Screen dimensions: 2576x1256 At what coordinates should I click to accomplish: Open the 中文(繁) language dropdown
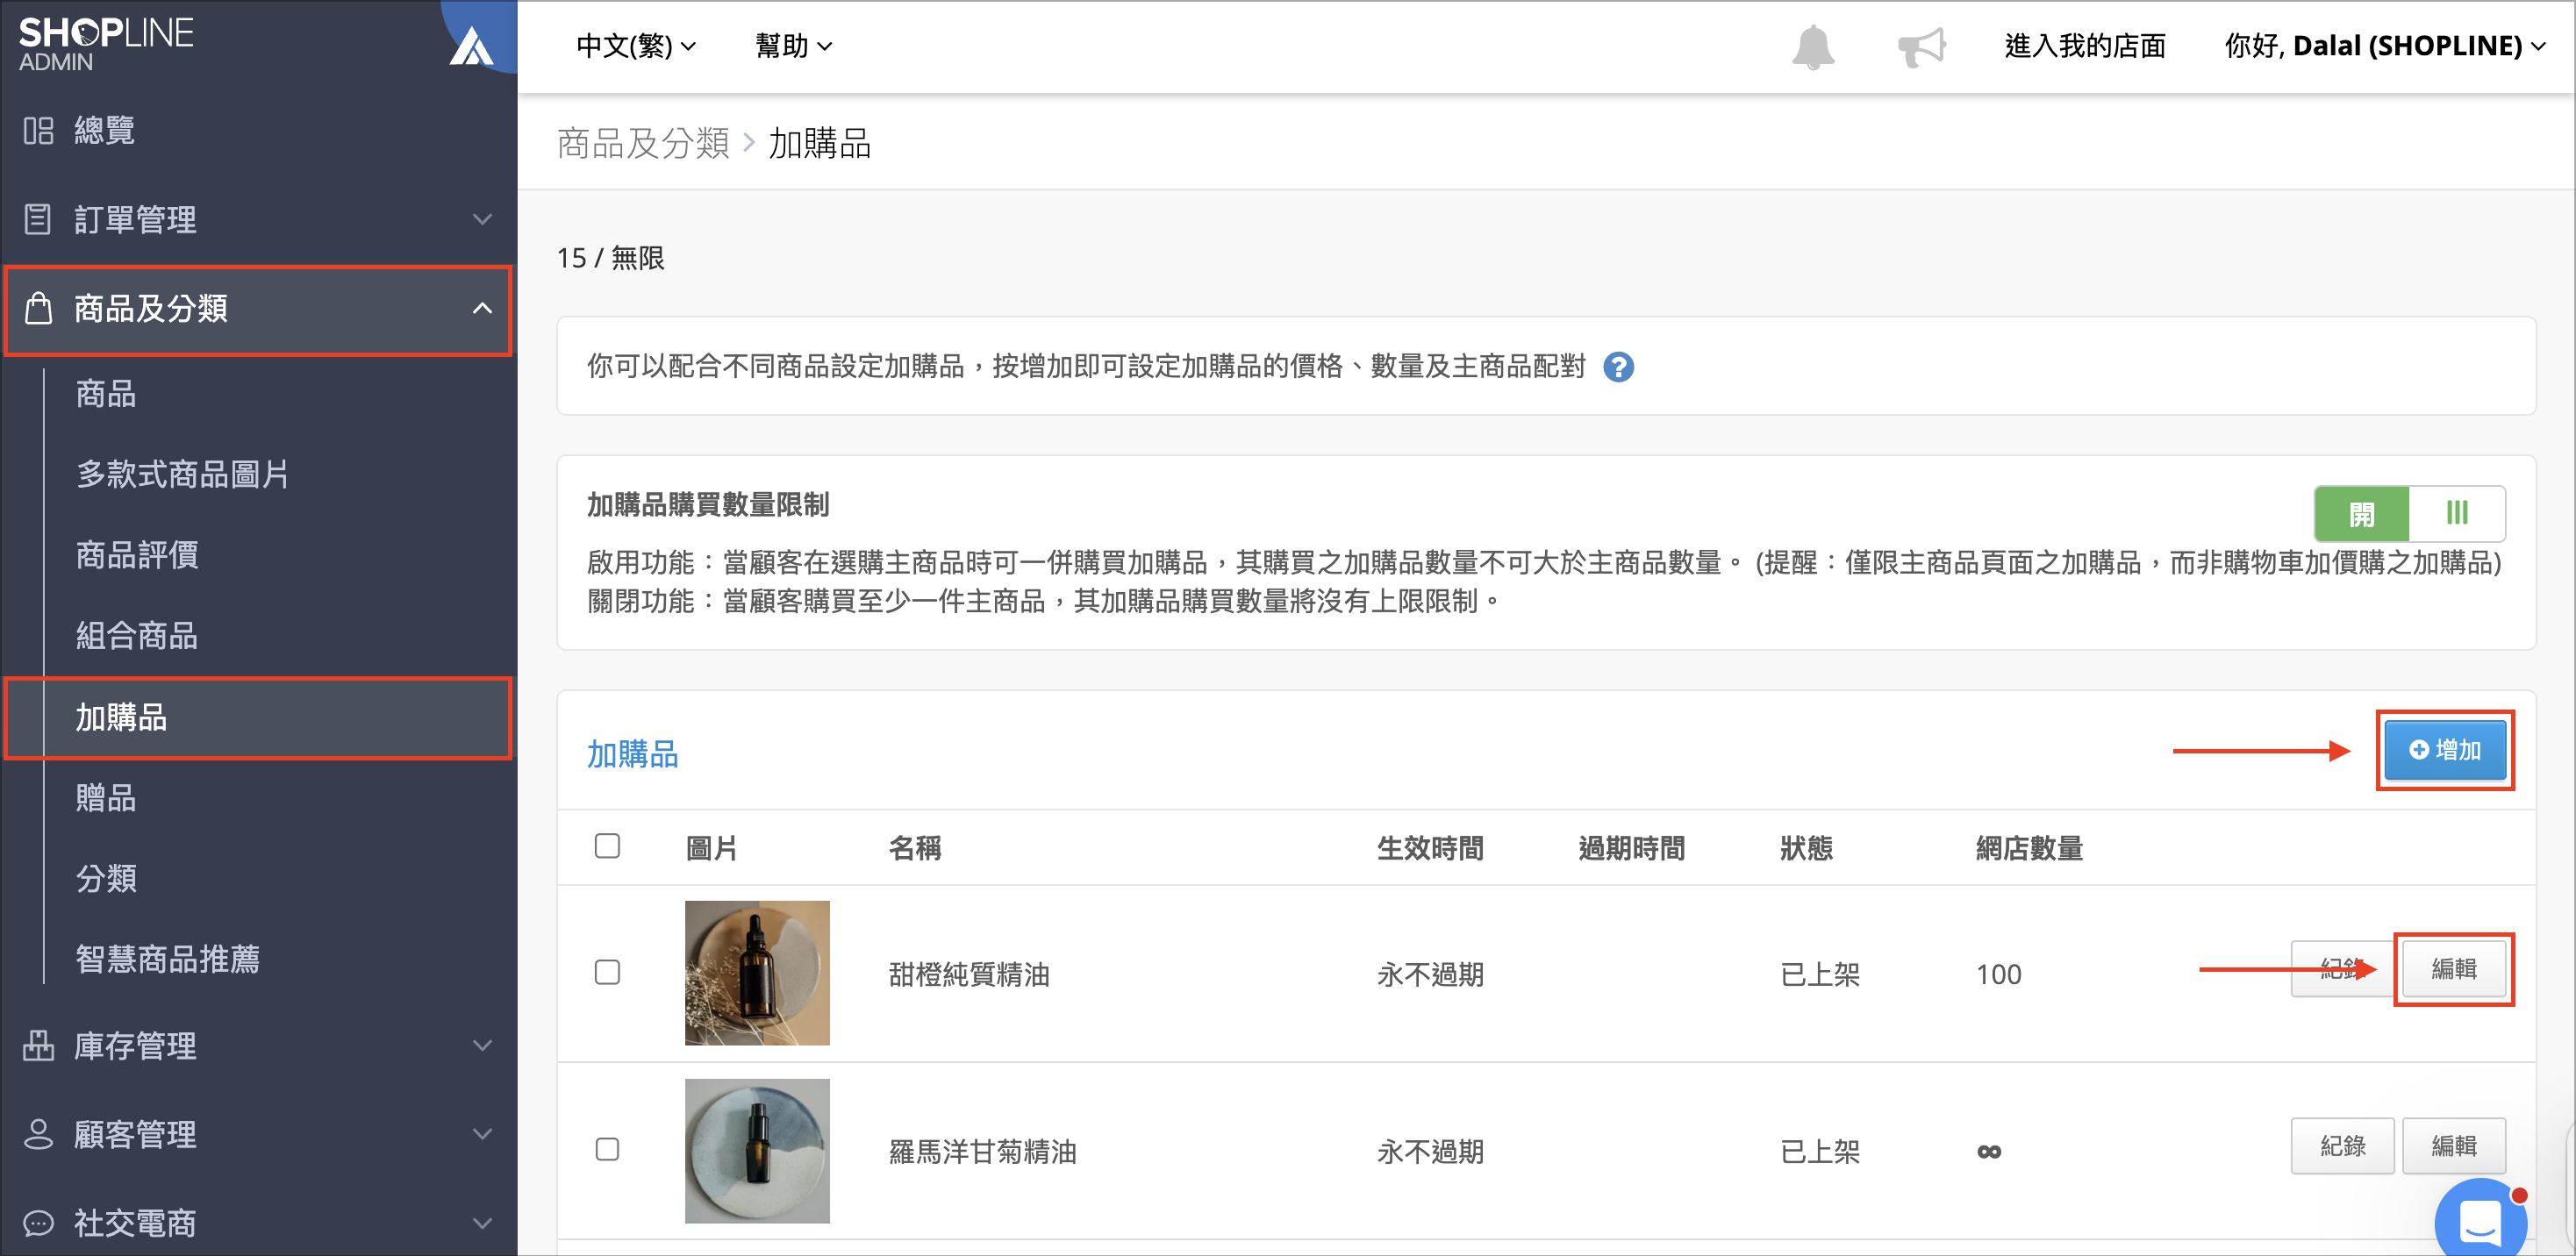[x=636, y=46]
